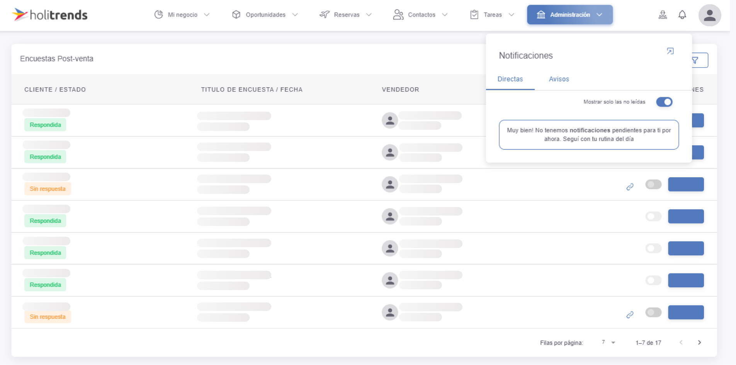Image resolution: width=736 pixels, height=365 pixels.
Task: Click Sin respuesta badge in third row
Action: 48,189
